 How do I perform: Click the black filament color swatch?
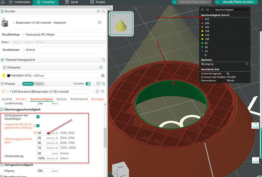pos(8,76)
